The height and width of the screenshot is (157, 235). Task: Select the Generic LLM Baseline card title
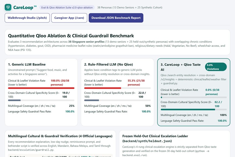click(x=27, y=64)
